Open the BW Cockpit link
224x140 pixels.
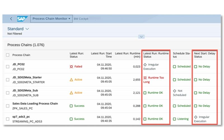81,19
